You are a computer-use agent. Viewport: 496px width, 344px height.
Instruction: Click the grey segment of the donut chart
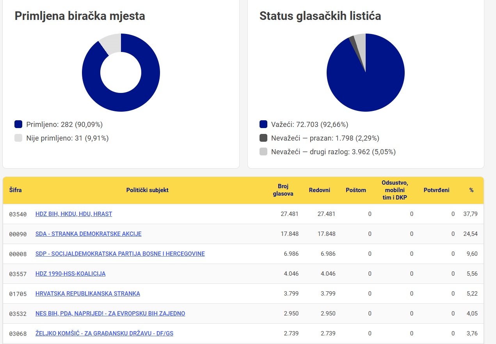coord(111,44)
